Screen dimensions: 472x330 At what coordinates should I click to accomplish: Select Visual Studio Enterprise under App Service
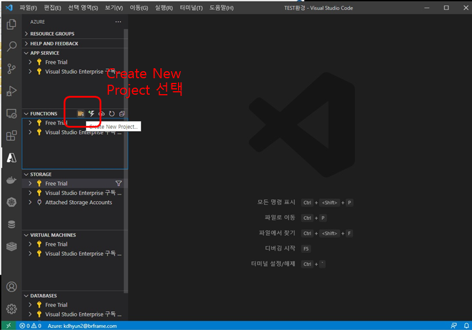coord(75,72)
